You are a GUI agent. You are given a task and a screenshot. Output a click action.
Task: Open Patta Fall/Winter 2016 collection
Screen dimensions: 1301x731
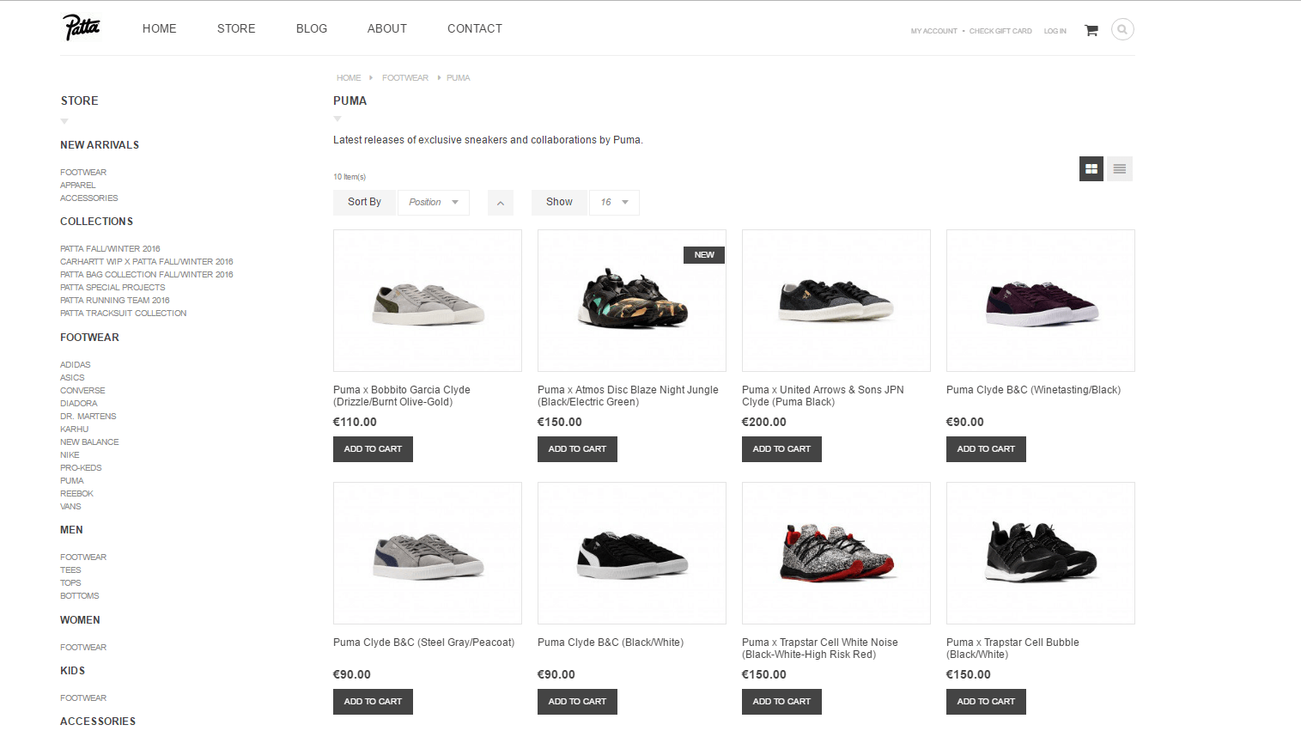click(110, 249)
